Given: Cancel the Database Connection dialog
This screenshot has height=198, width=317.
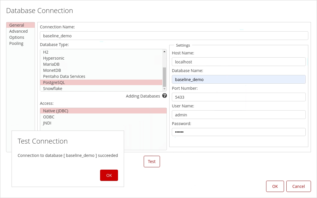Looking at the screenshot, I should click(298, 186).
